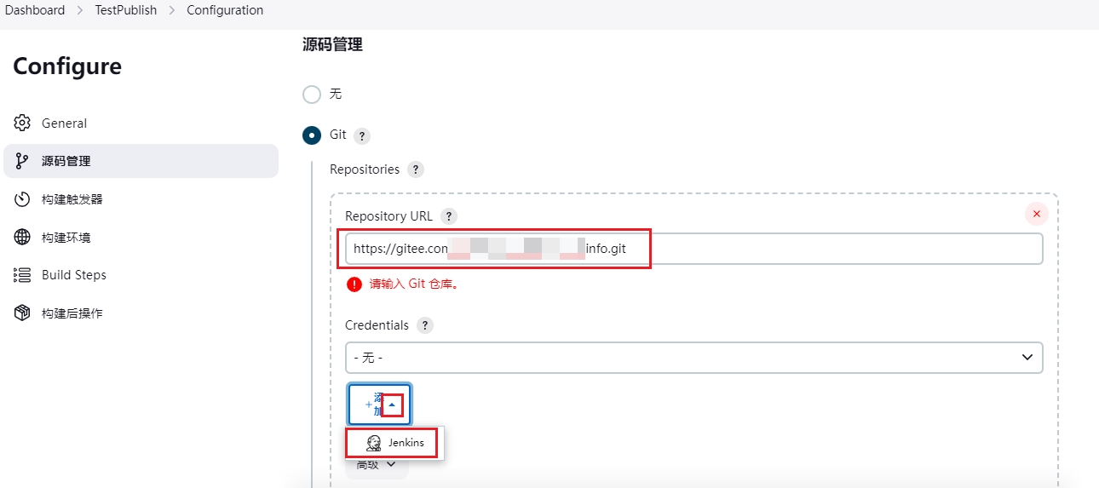The image size is (1099, 488).
Task: Select the Git radio button
Action: 312,135
